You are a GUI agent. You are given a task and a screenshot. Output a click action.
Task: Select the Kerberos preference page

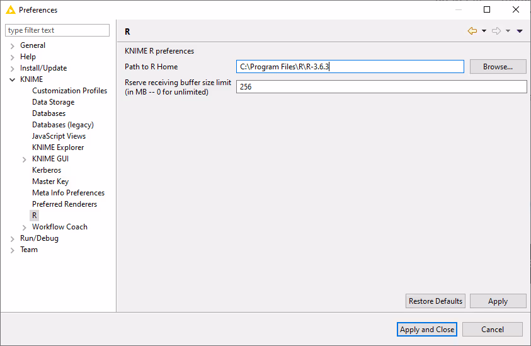click(47, 170)
